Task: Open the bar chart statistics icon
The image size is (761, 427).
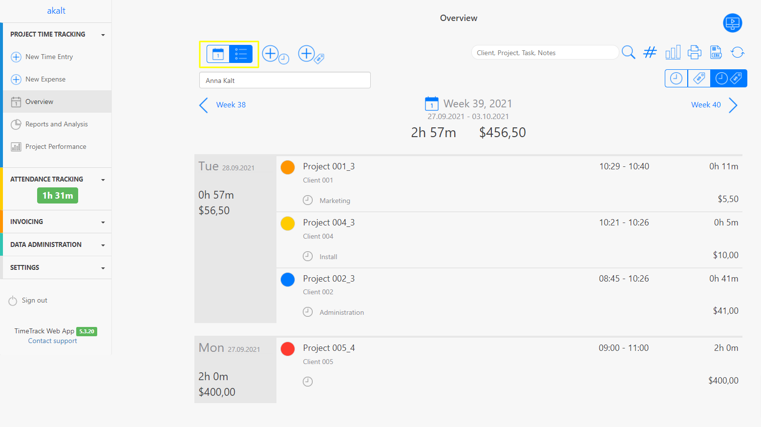Action: (673, 52)
